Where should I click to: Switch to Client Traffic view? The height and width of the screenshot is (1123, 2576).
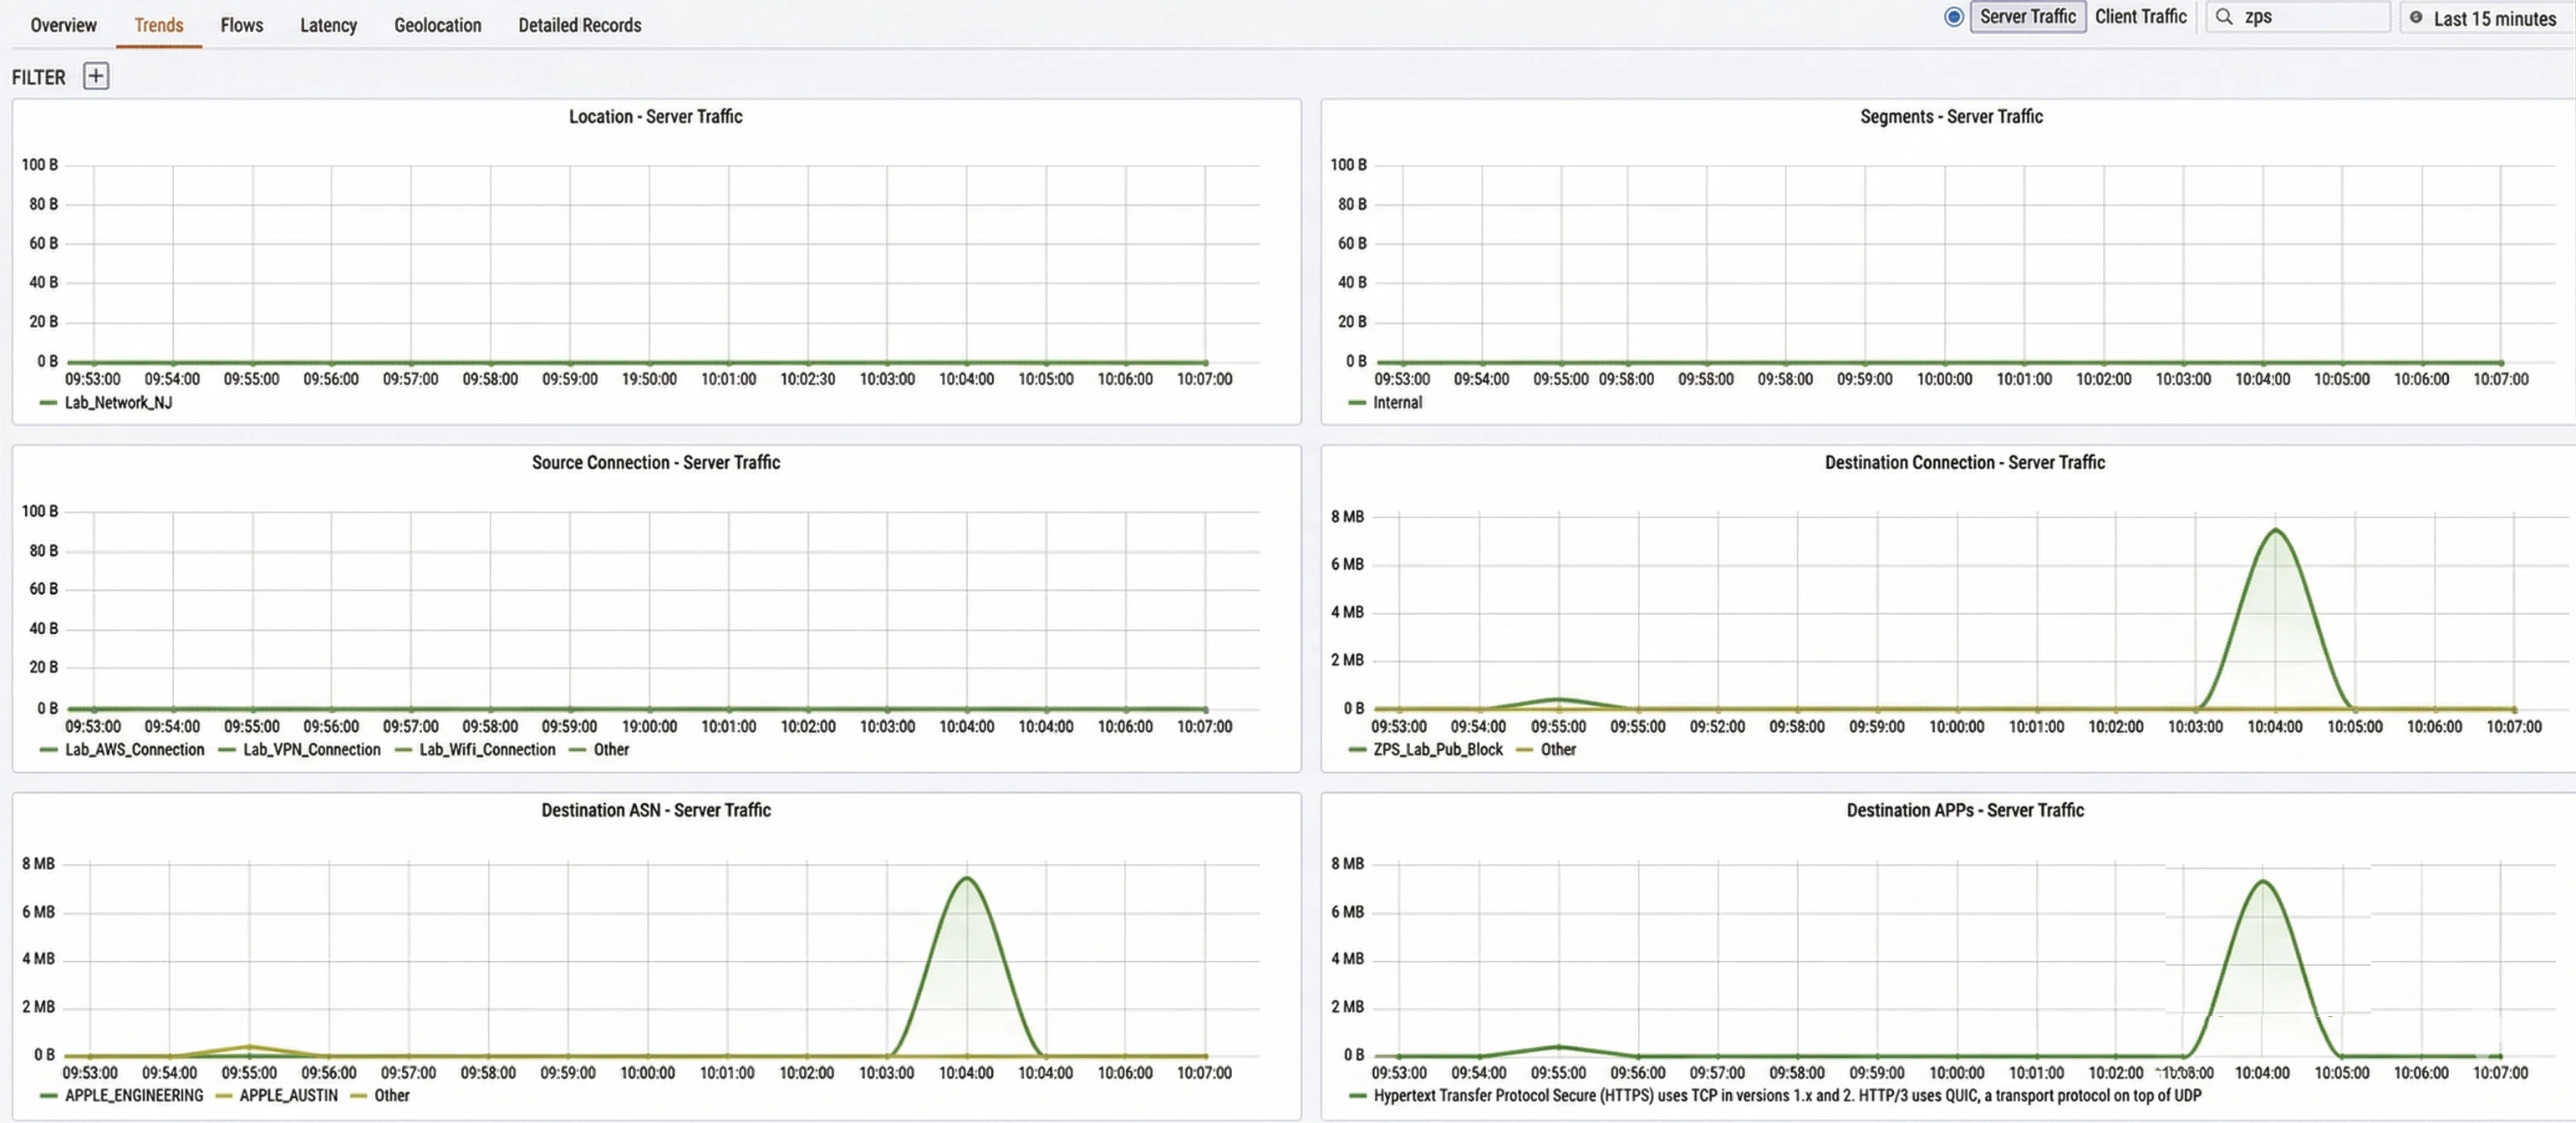point(2140,17)
